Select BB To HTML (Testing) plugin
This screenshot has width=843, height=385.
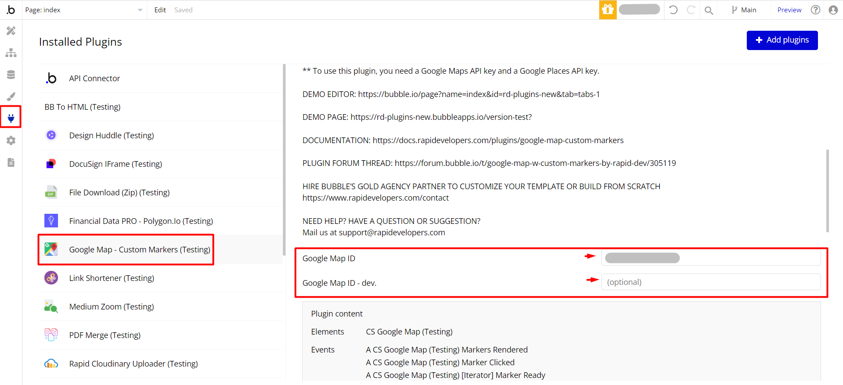click(161, 107)
